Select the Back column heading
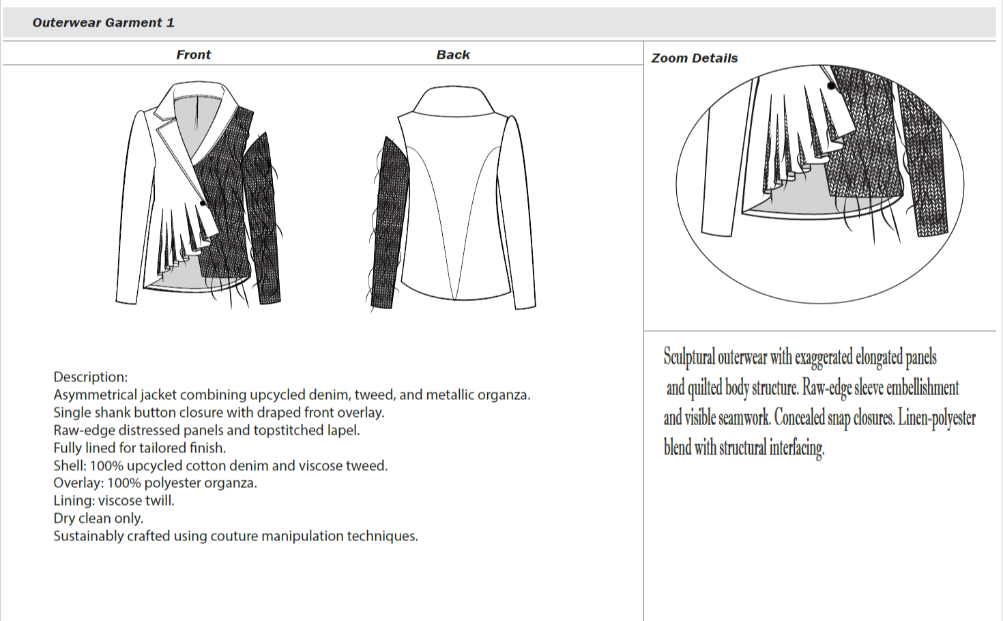The image size is (1003, 621). (x=453, y=55)
